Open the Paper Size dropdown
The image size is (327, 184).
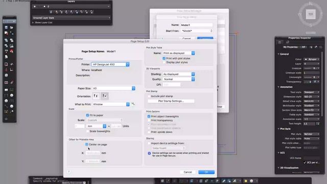click(x=113, y=88)
